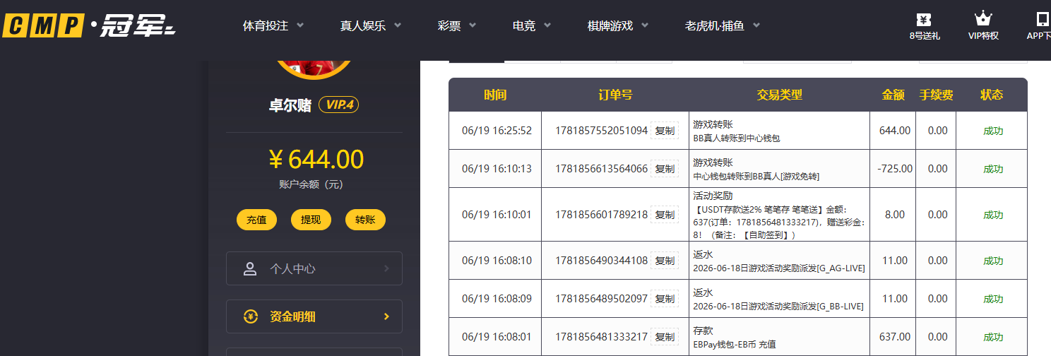The height and width of the screenshot is (356, 1051).
Task: Click the 交易类型 column header
Action: (x=780, y=95)
